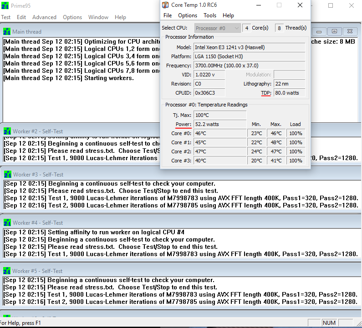Click the CPUID value 0x306C3

(209, 93)
